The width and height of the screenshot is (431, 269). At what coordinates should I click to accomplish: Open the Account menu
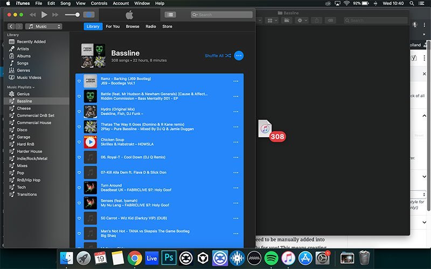coord(121,3)
